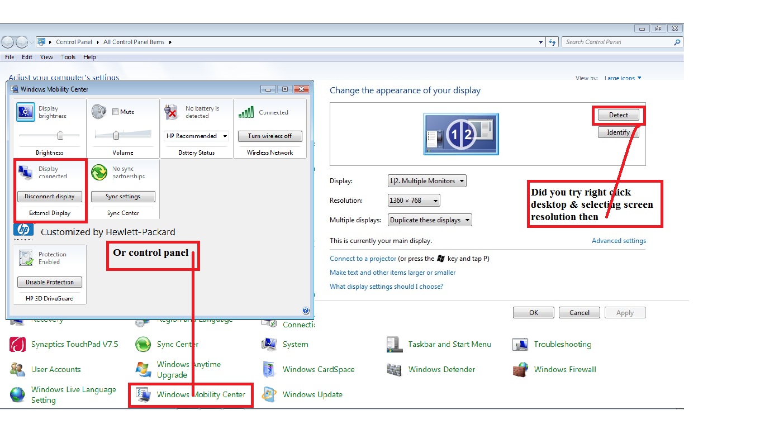This screenshot has height=429, width=760.
Task: Click the Identify button
Action: point(619,132)
